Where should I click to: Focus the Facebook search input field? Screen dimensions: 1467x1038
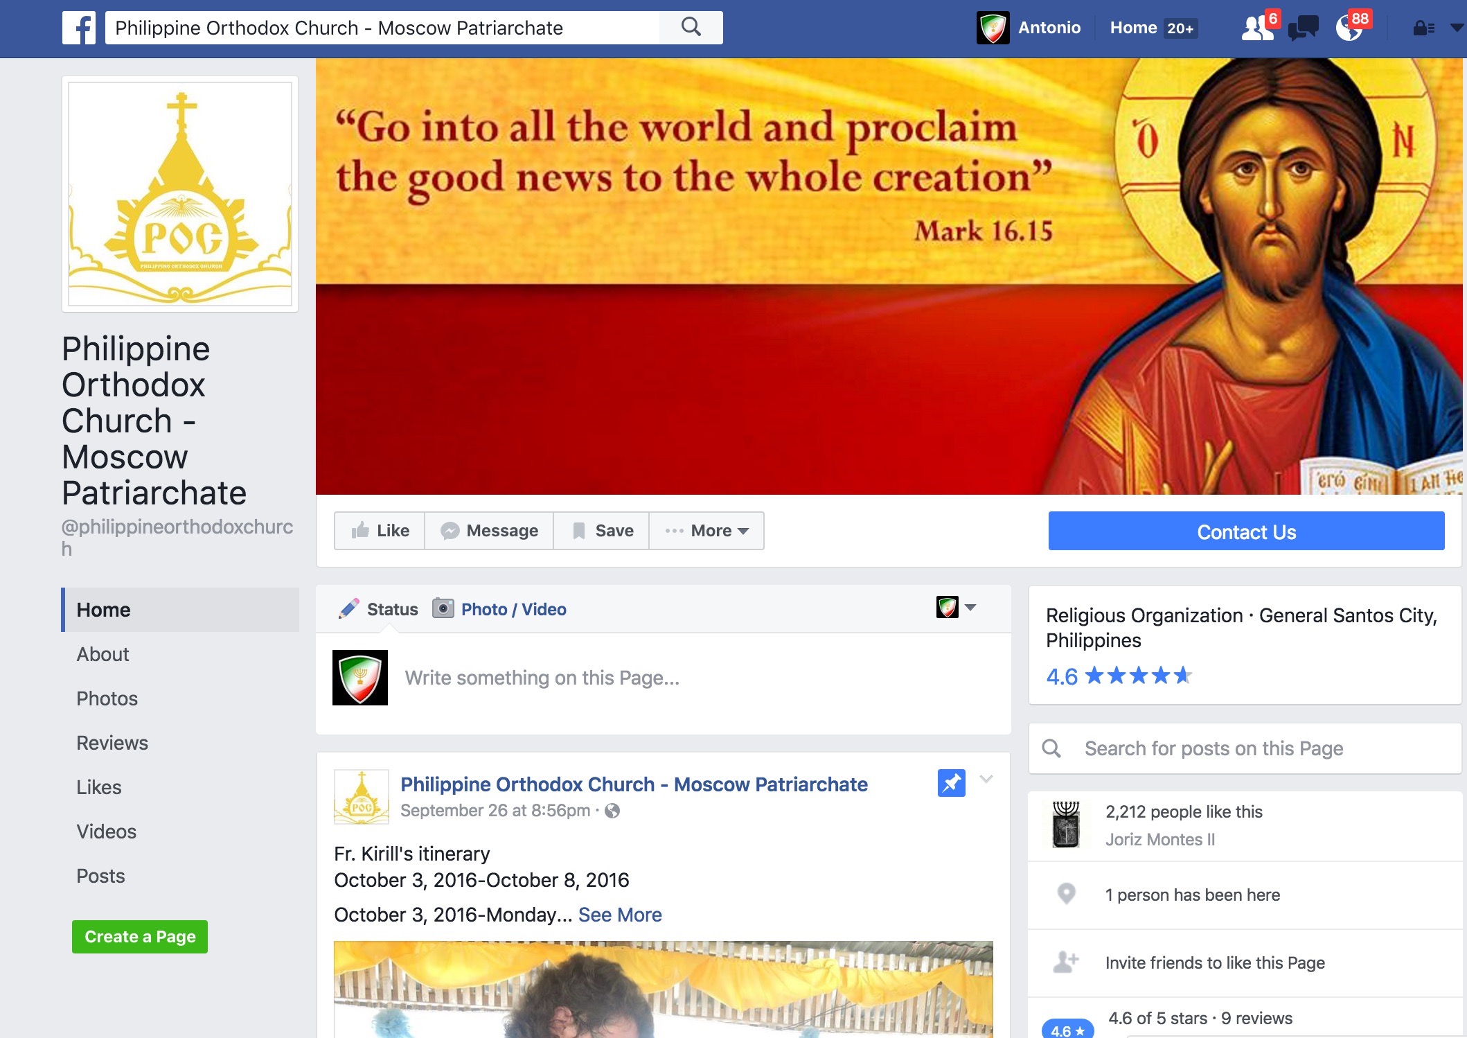point(382,28)
